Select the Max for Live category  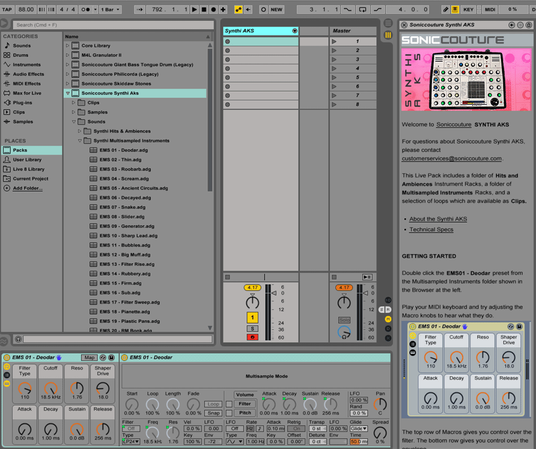(x=27, y=93)
